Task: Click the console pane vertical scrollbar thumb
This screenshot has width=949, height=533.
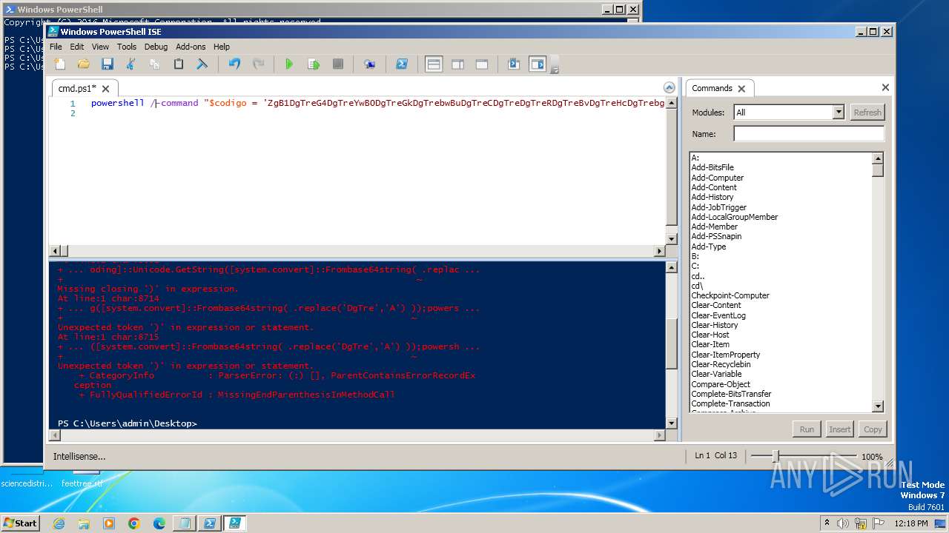Action: click(672, 344)
